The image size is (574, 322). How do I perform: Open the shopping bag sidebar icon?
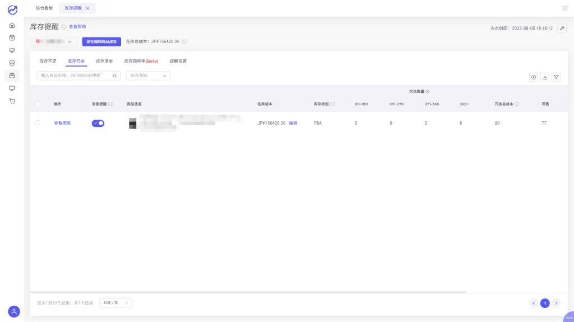point(12,38)
